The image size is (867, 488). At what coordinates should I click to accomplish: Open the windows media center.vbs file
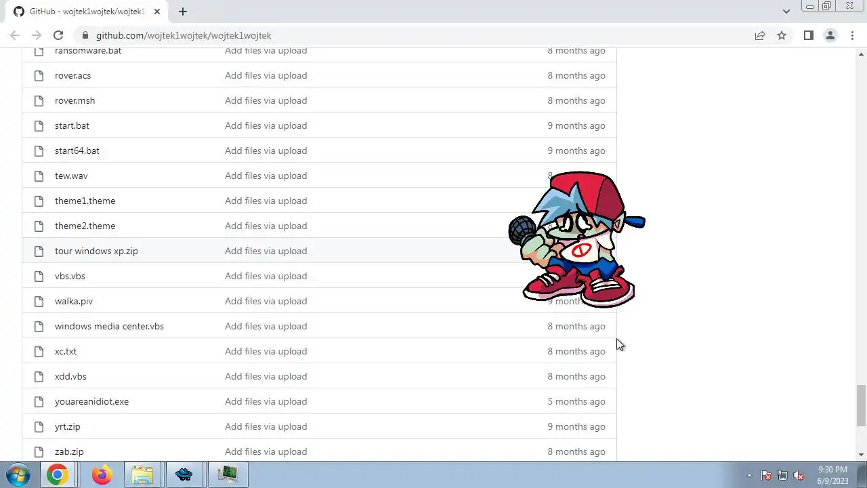[109, 326]
